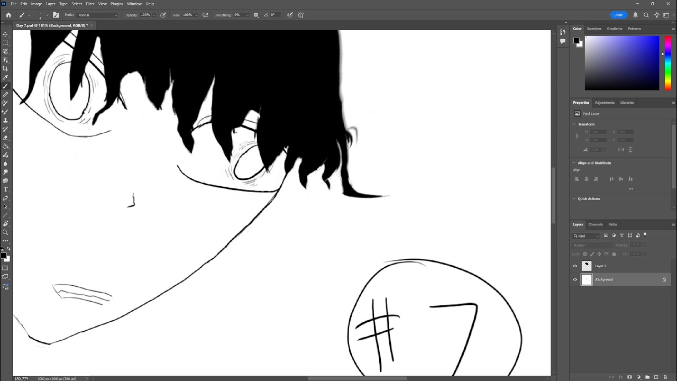
Task: Switch to the Channels tab
Action: [x=596, y=224]
